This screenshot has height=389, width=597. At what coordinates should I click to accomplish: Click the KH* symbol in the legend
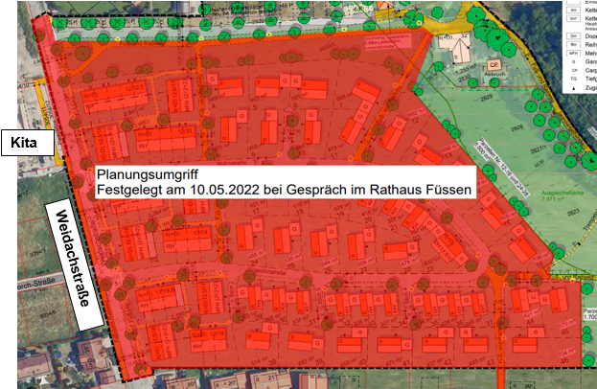click(x=573, y=18)
